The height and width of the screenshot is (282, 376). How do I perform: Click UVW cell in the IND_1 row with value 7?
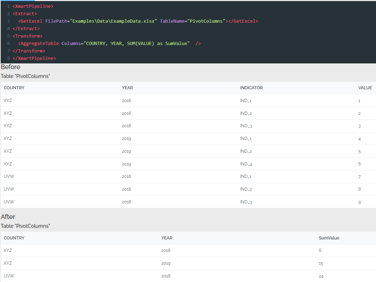[9, 176]
